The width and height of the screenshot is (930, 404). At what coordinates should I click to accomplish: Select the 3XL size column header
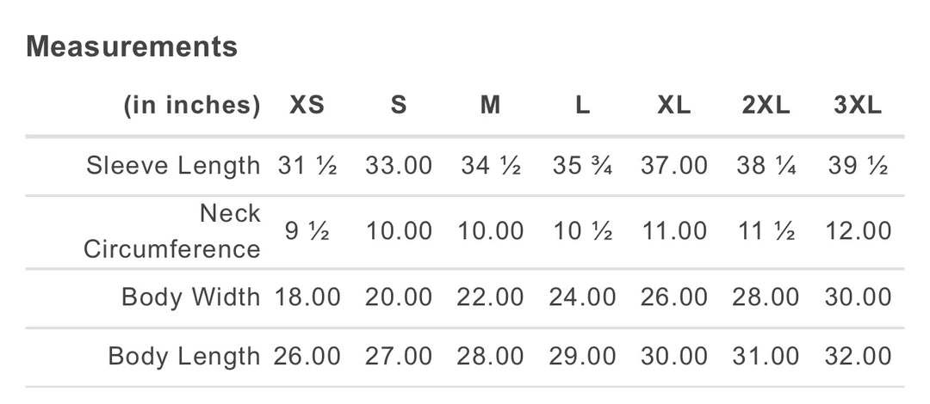(x=858, y=106)
